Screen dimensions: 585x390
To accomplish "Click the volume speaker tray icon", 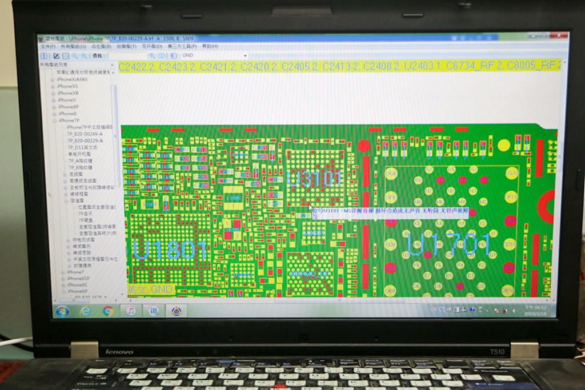I will 514,310.
